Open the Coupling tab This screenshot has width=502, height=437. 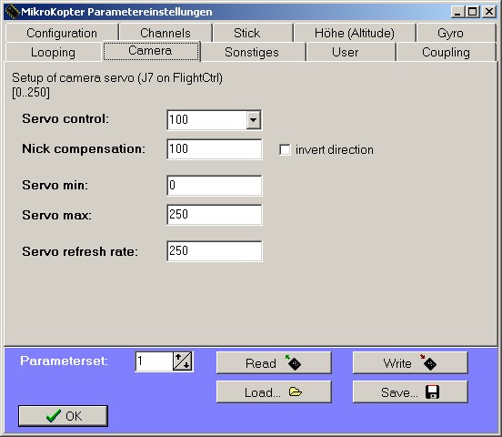(x=446, y=52)
